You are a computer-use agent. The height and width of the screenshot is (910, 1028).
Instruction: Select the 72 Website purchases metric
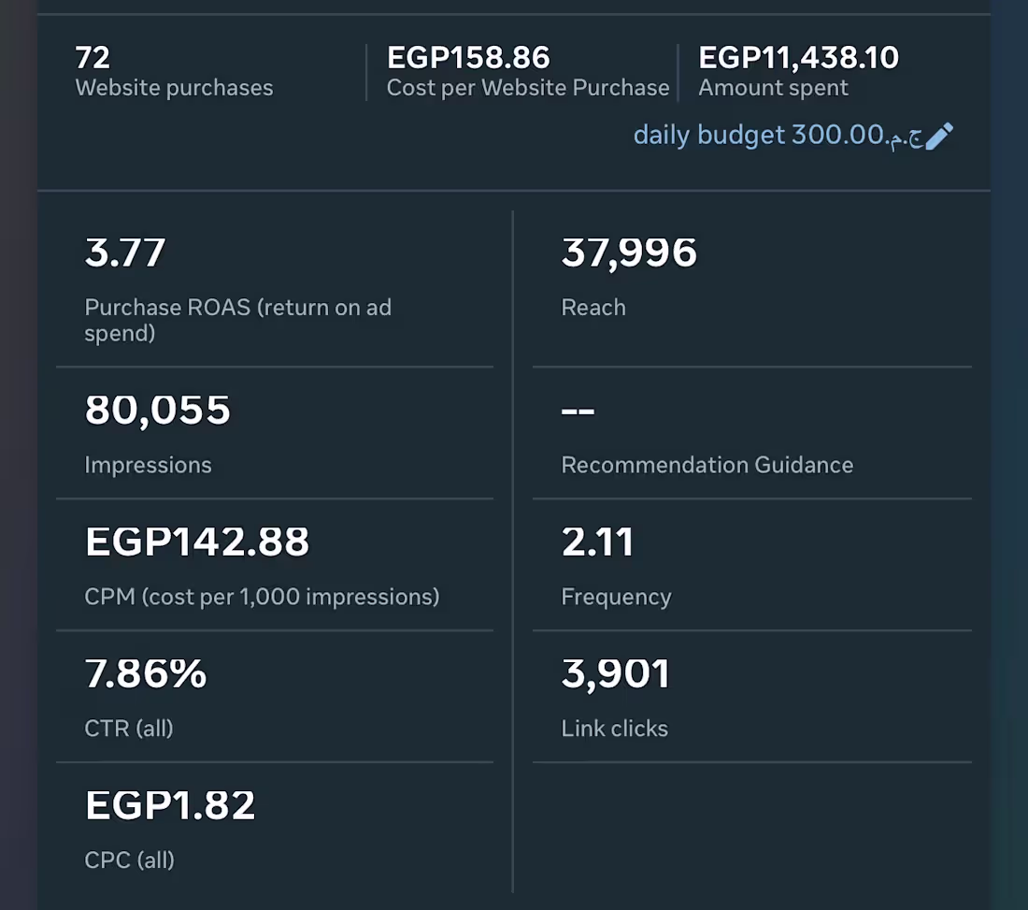[x=174, y=71]
